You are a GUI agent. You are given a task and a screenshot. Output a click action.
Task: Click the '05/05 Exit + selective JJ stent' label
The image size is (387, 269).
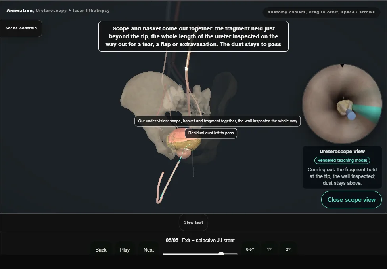tap(200, 241)
